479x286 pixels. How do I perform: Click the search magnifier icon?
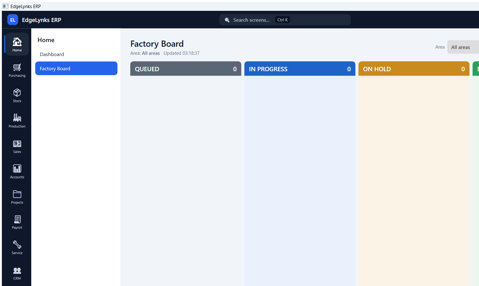pos(227,20)
